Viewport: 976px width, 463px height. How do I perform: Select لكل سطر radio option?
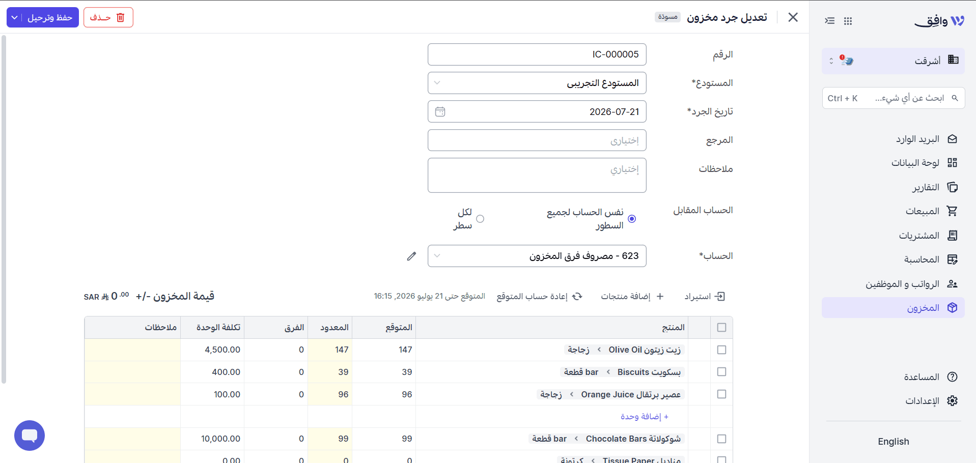[x=480, y=219]
